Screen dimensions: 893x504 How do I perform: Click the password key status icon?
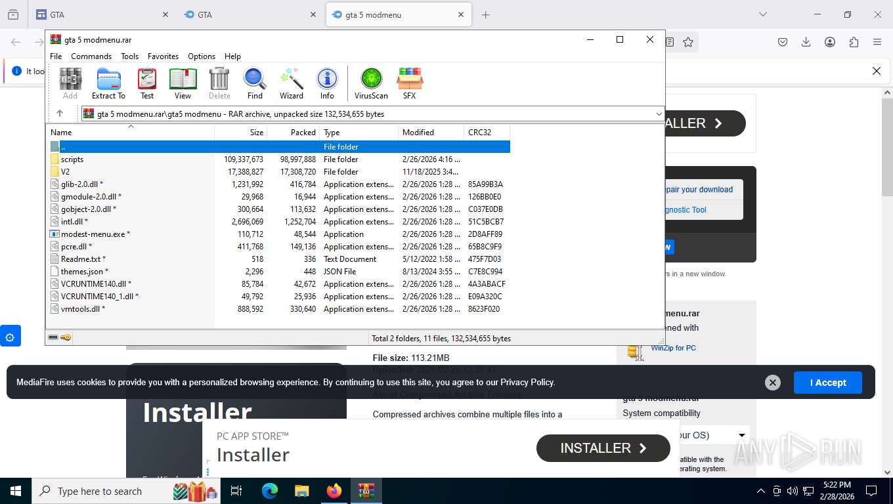pyautogui.click(x=66, y=338)
